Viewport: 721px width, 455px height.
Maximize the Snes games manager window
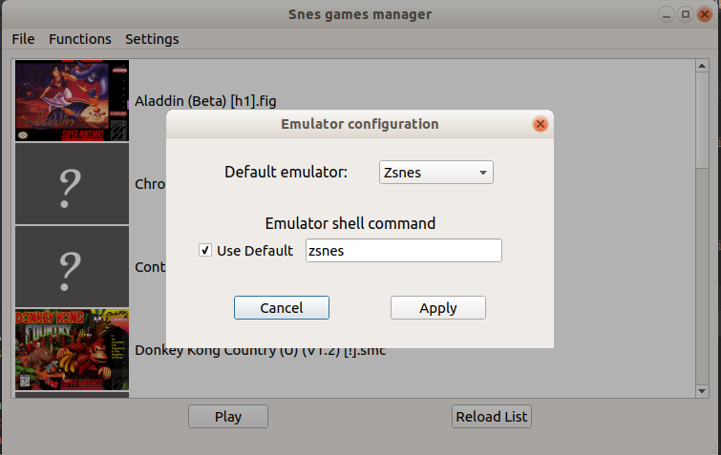[685, 14]
